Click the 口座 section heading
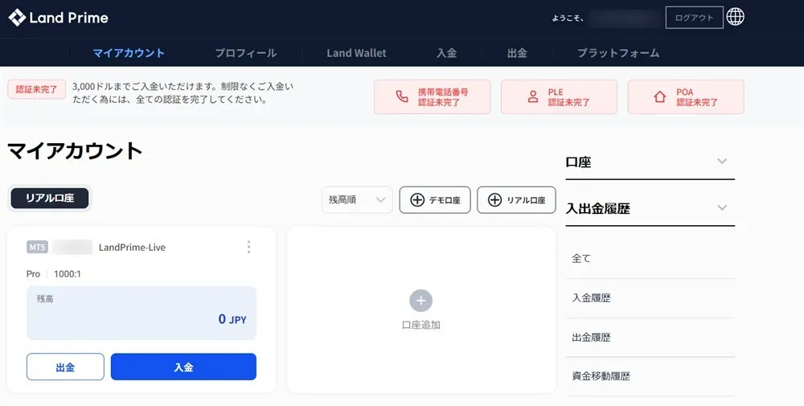Image resolution: width=804 pixels, height=406 pixels. (578, 162)
